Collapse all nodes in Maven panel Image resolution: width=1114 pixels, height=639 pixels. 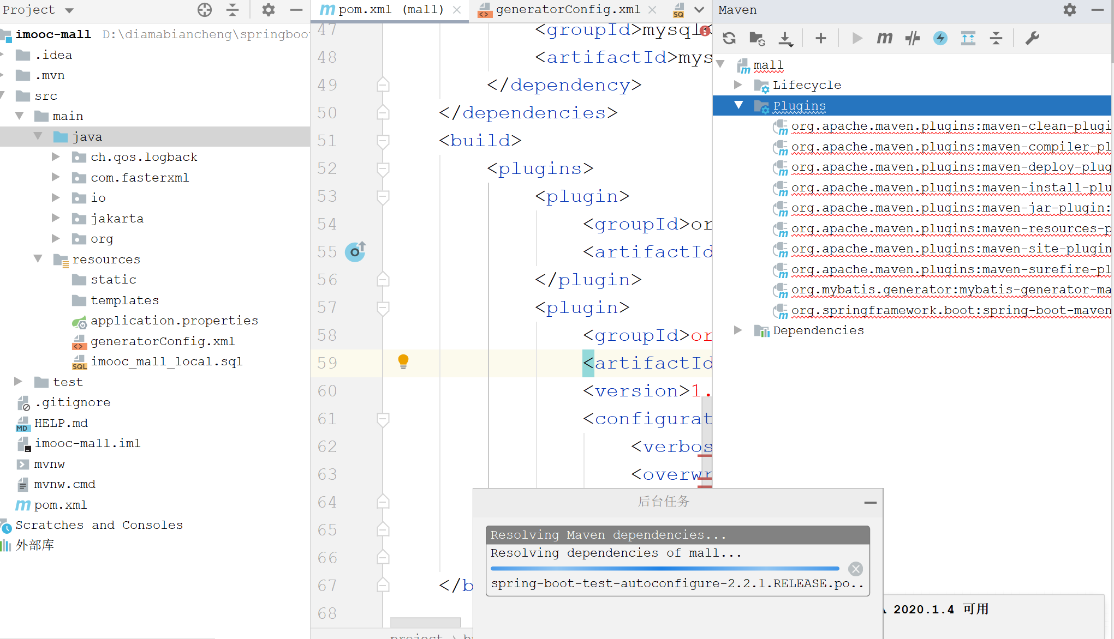pos(996,38)
